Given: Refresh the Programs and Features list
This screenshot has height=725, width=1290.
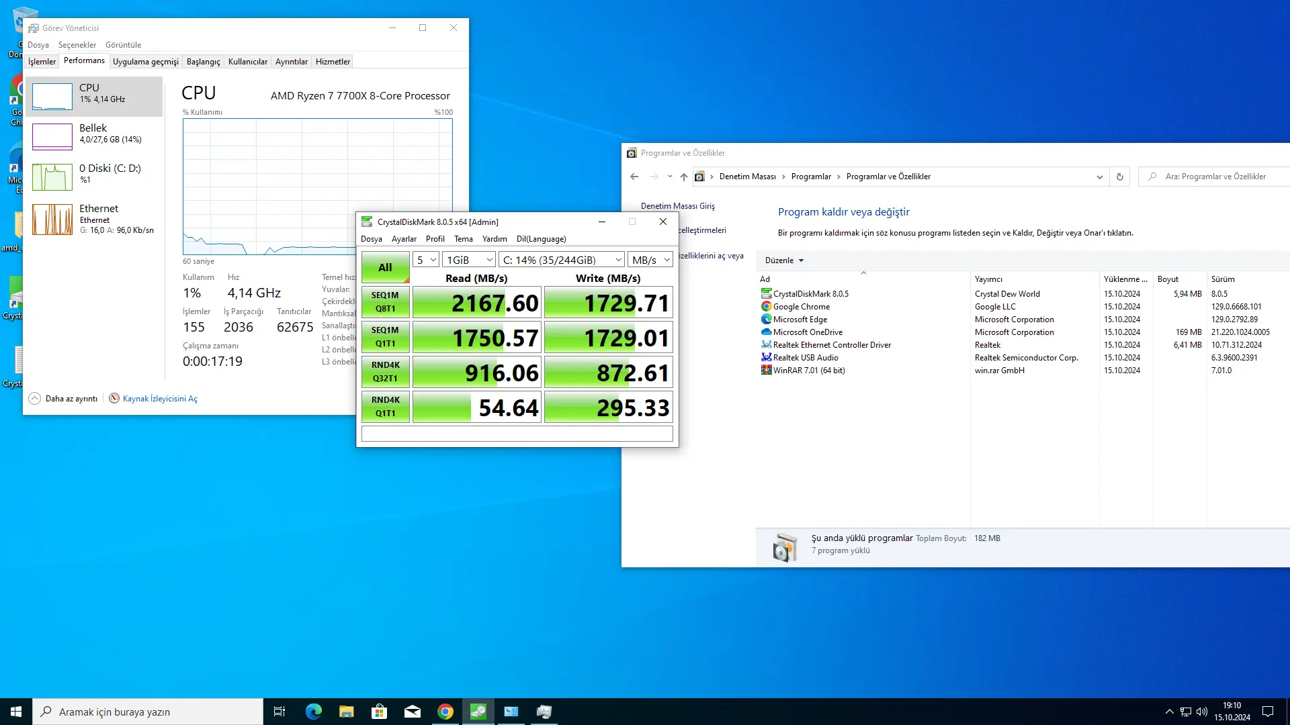Looking at the screenshot, I should (x=1119, y=177).
